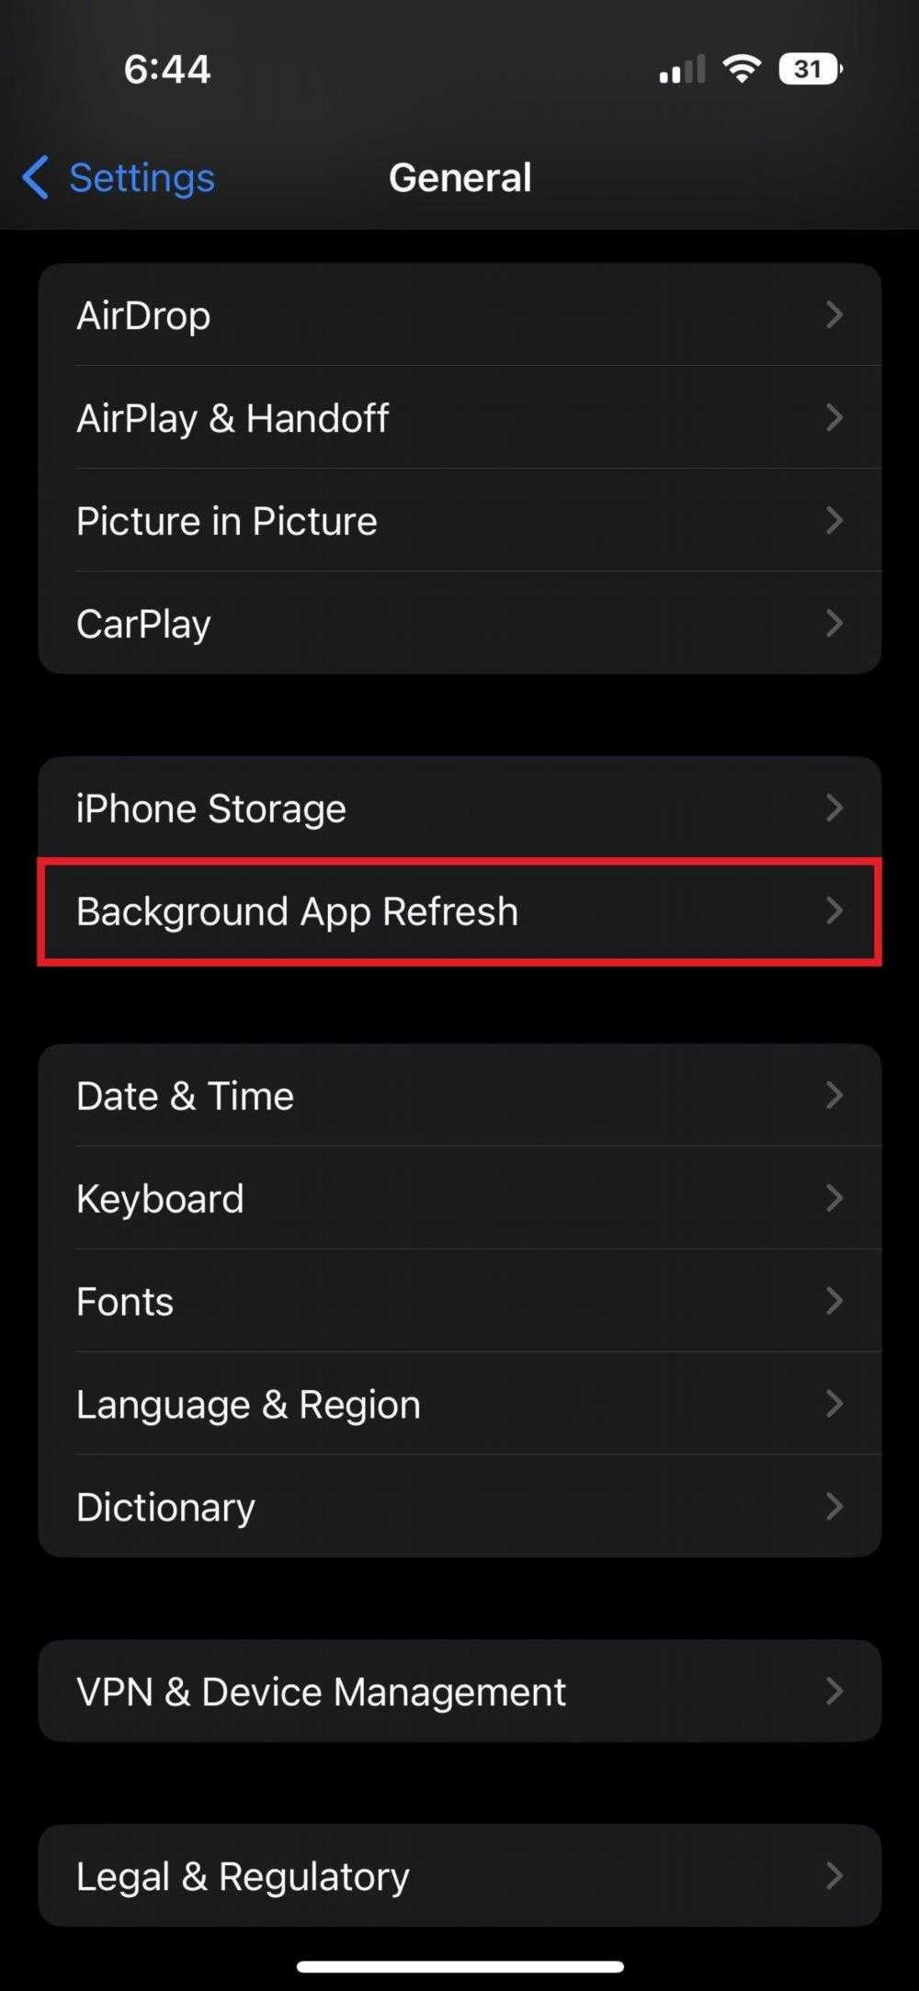Open VPN & Device Management

tap(459, 1691)
